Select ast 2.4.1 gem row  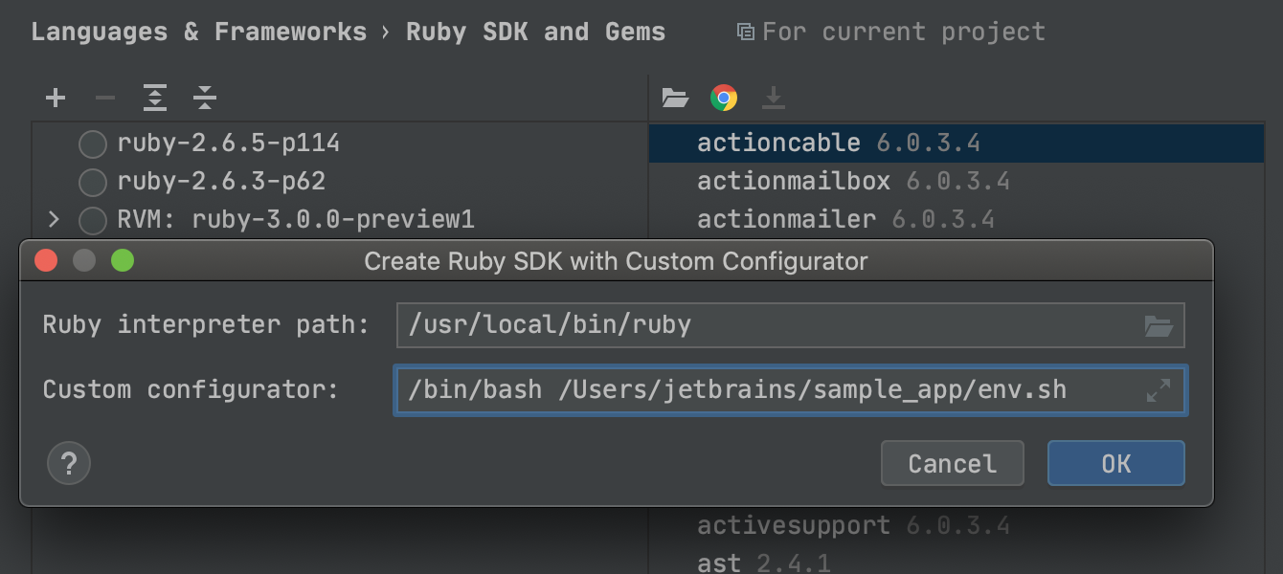957,563
